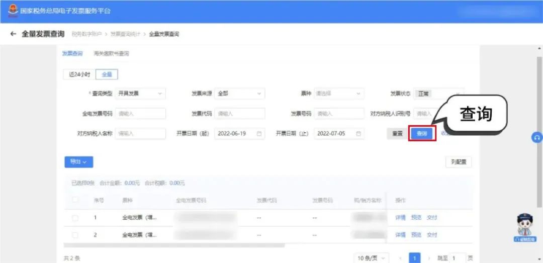Go to next page arrow in pagination
The width and height of the screenshot is (543, 263).
(x=428, y=258)
